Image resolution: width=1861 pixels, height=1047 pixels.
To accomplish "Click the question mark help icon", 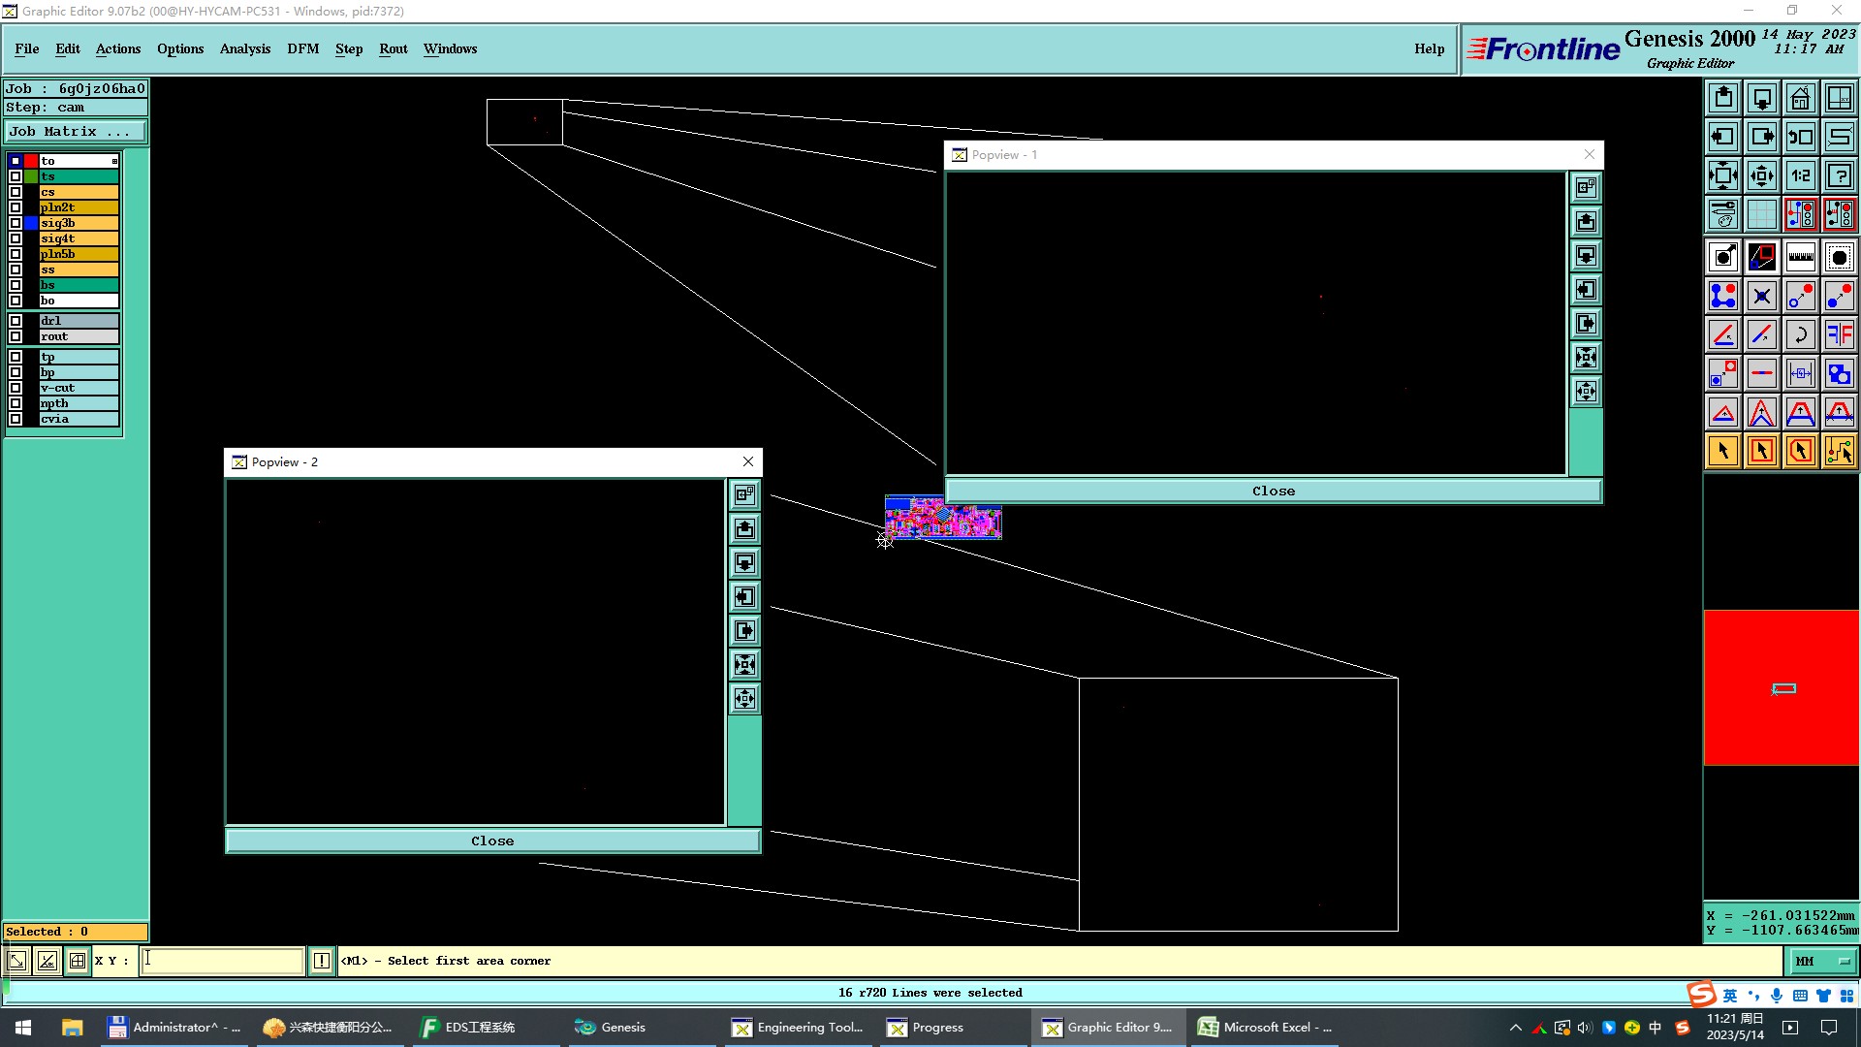I will point(1839,175).
